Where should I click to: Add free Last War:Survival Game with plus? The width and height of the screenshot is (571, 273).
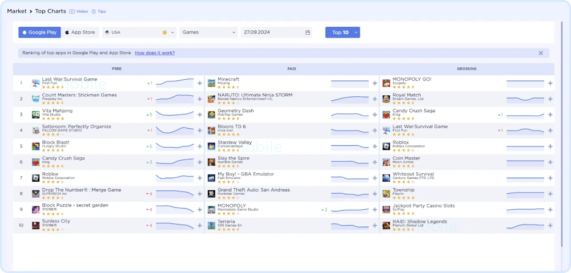pyautogui.click(x=199, y=83)
